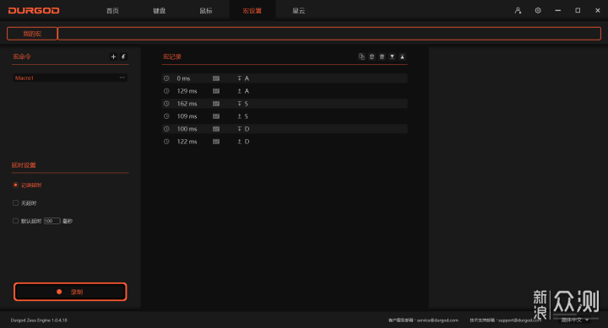Select the 162 ms delay value
This screenshot has width=608, height=328.
coord(187,104)
